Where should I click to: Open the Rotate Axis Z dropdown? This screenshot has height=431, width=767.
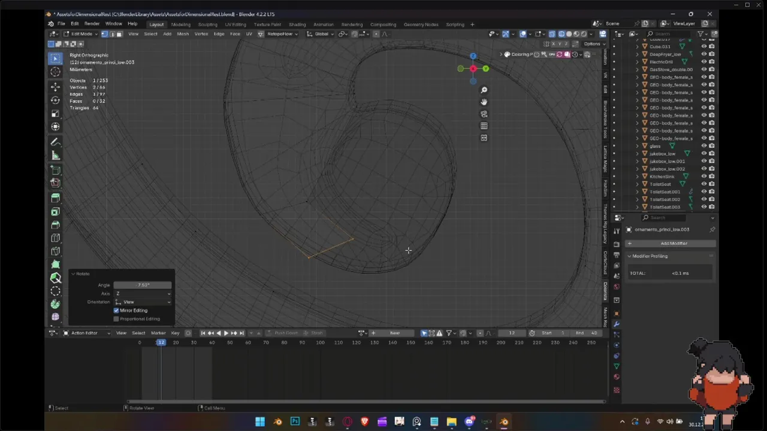tap(143, 293)
